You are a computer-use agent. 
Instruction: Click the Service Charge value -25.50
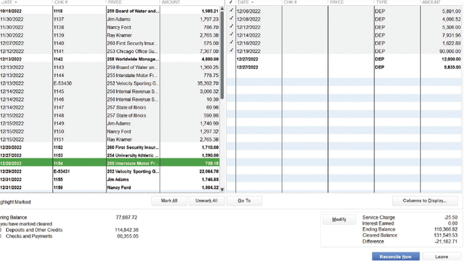pyautogui.click(x=451, y=217)
